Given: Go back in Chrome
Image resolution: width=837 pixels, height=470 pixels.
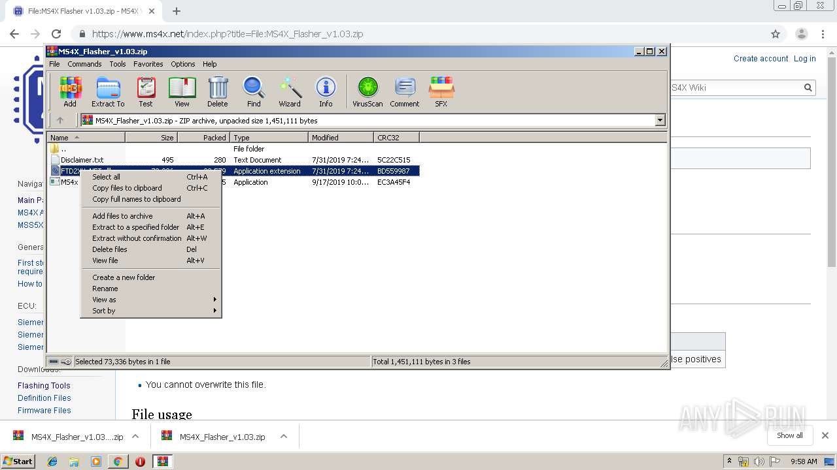Looking at the screenshot, I should (14, 34).
